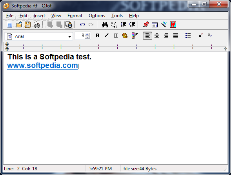Click the text 'This is a Softpedia test.'
The height and width of the screenshot is (175, 231).
[x=49, y=57]
